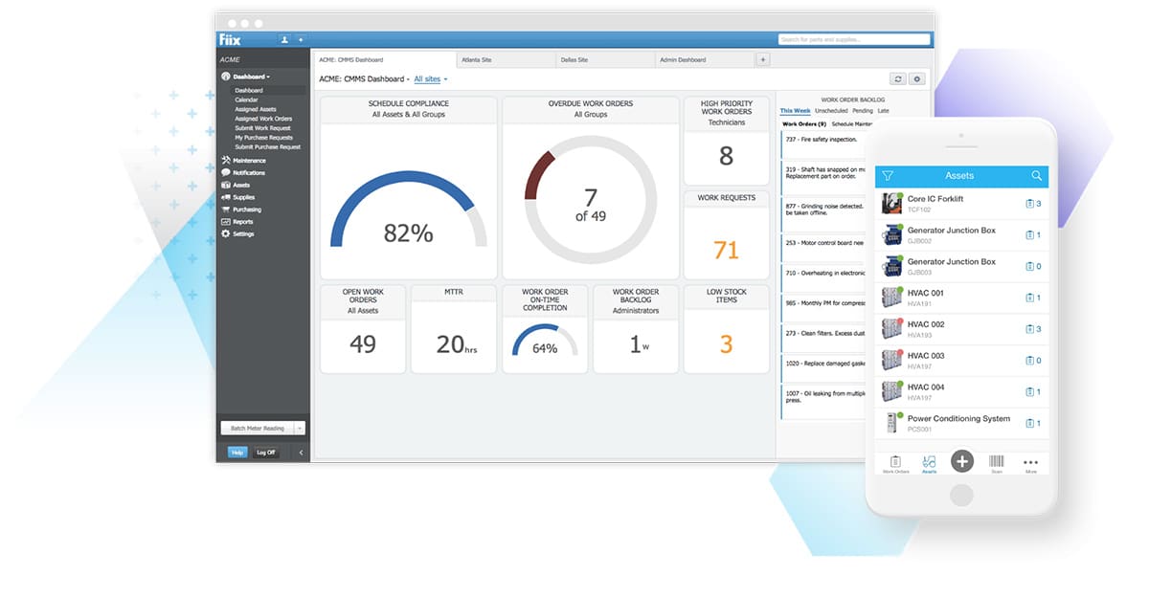This screenshot has width=1149, height=597.
Task: Refresh the dashboard with the refresh icon
Action: click(x=897, y=78)
